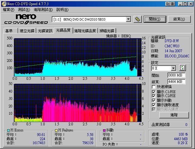Image resolution: width=195 pixels, height=149 pixels.
Task: Click the drive options gear icon
Action: coord(138,19)
